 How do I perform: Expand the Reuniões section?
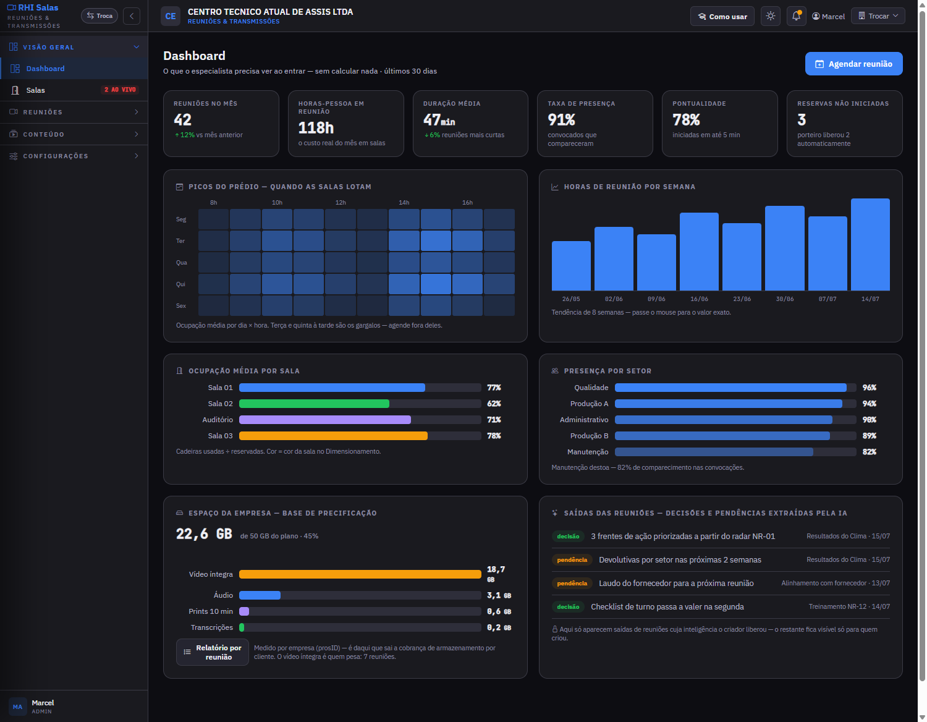(x=74, y=113)
